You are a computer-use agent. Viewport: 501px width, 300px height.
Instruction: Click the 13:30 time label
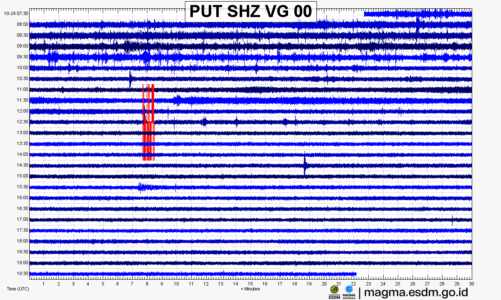click(x=23, y=143)
